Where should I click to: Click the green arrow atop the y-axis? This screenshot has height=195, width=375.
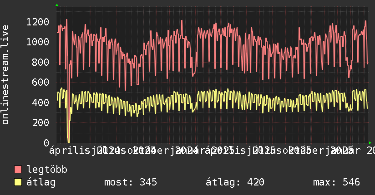[57, 5]
